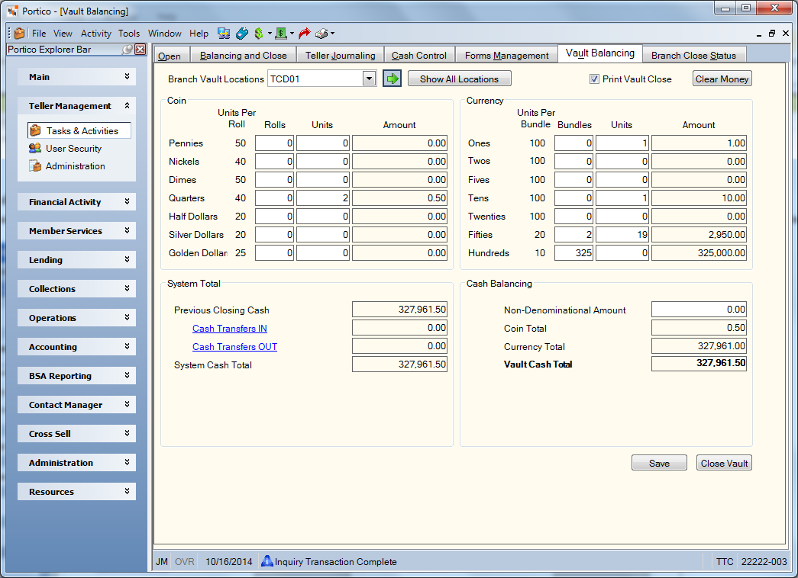798x578 pixels.
Task: Open the Branch Vault Locations dropdown
Action: [x=370, y=79]
